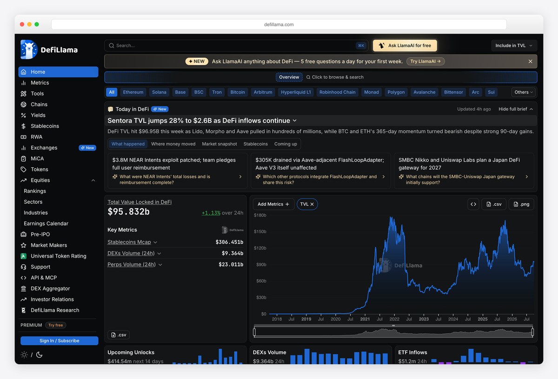This screenshot has width=558, height=379.
Task: Expand Perps Volume (24h) metric
Action: (160, 265)
